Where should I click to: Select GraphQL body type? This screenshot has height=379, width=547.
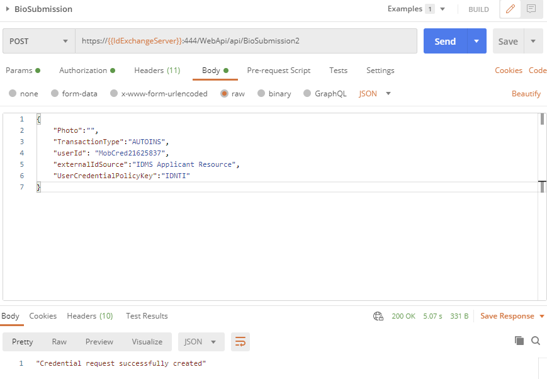[x=325, y=94]
